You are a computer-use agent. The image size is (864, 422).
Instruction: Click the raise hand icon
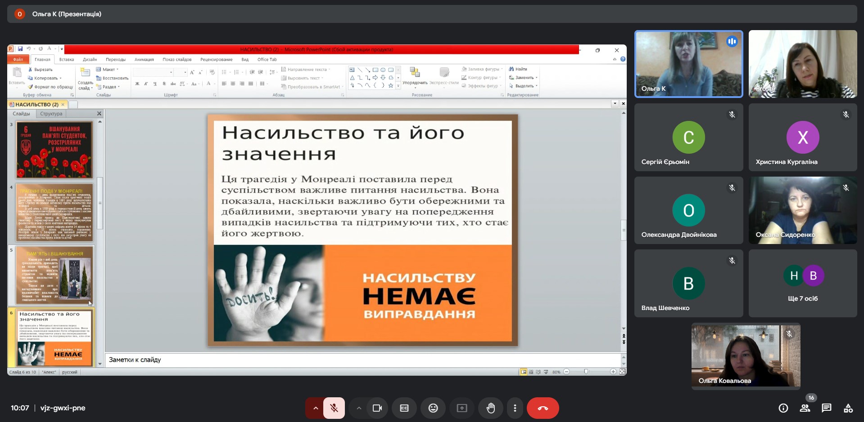490,408
